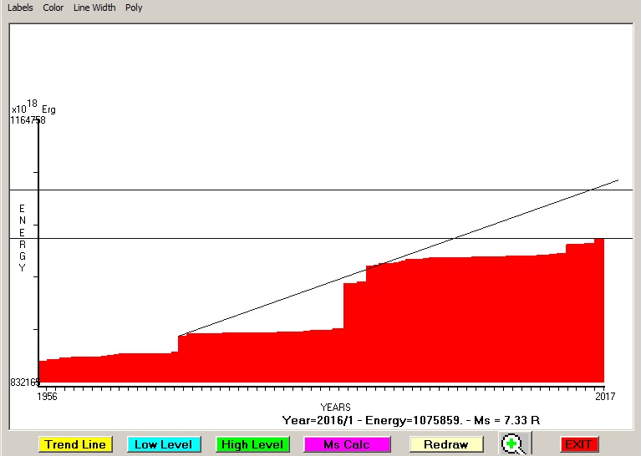Click the red EXIT button
The image size is (641, 456).
pyautogui.click(x=579, y=444)
